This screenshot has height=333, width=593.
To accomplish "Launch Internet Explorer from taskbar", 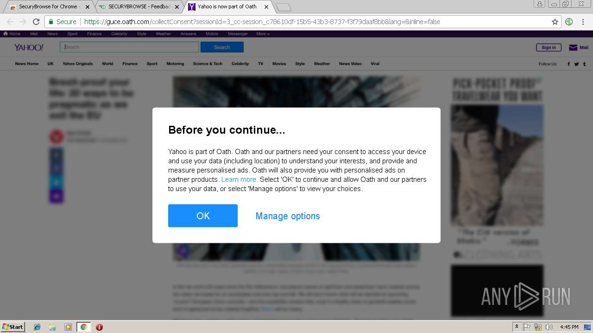I will pyautogui.click(x=37, y=327).
